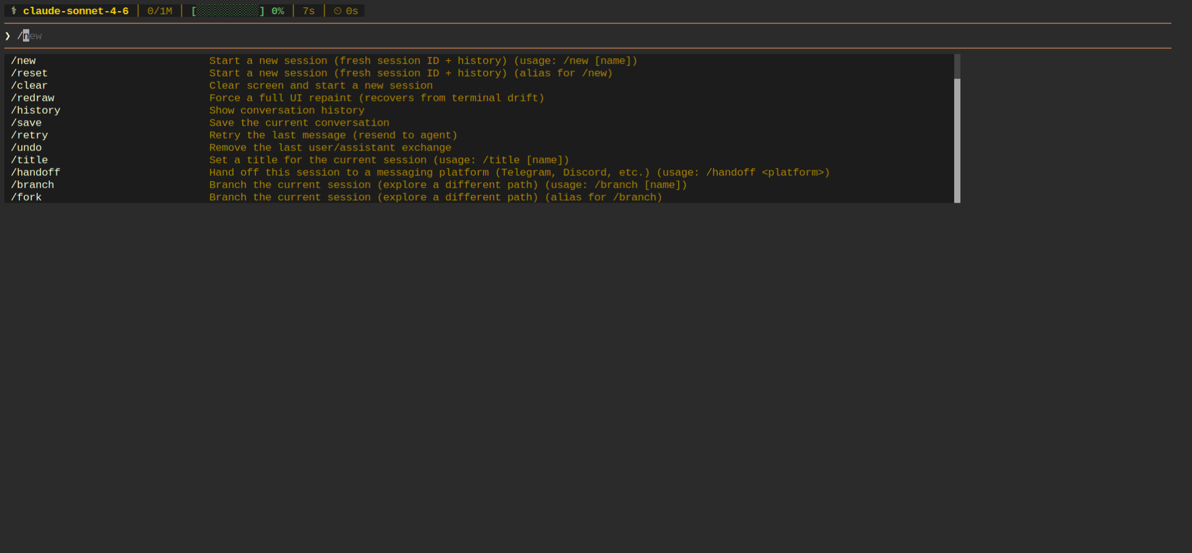Click description 'Remove the last user/assistant exchange'
Viewport: 1192px width, 553px height.
[330, 147]
